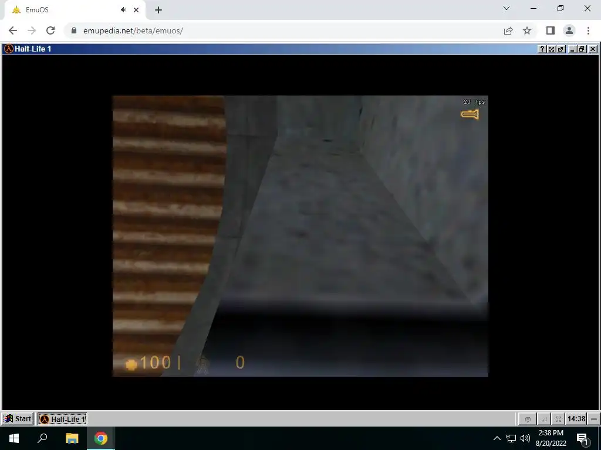This screenshot has height=450, width=601.
Task: Bookmark this tab with star icon
Action: click(x=527, y=30)
